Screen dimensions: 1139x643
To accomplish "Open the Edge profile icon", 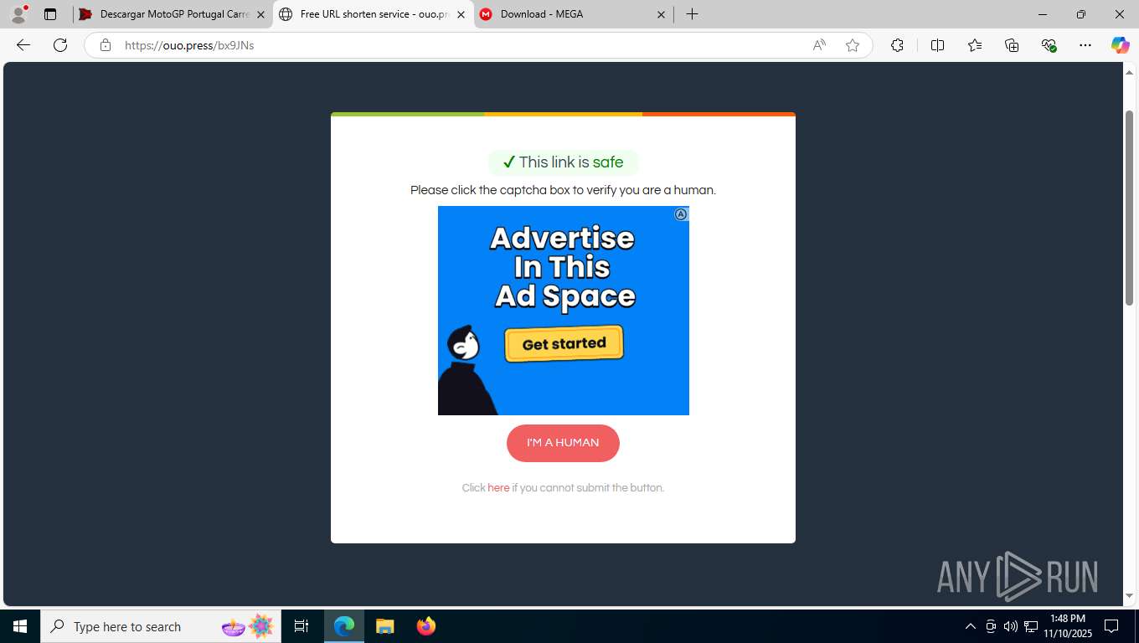I will pyautogui.click(x=18, y=14).
